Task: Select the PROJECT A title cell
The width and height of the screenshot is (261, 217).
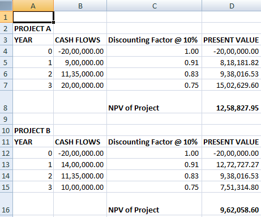Action: click(33, 28)
